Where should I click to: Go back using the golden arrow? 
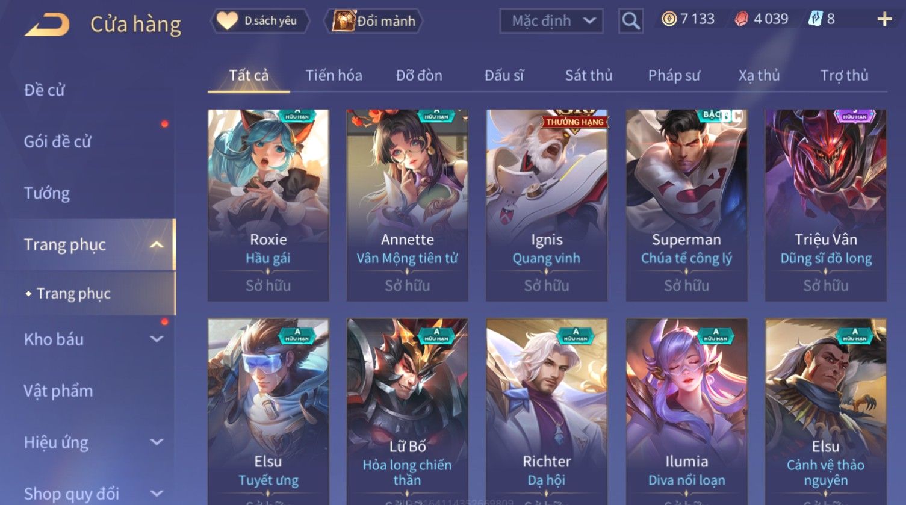coord(47,25)
